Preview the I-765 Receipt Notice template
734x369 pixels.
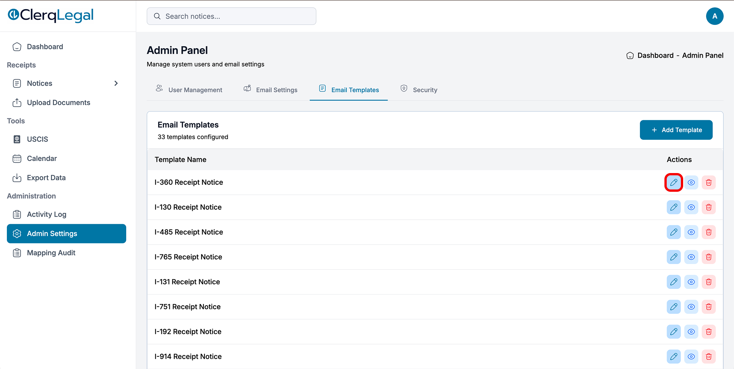(x=691, y=257)
